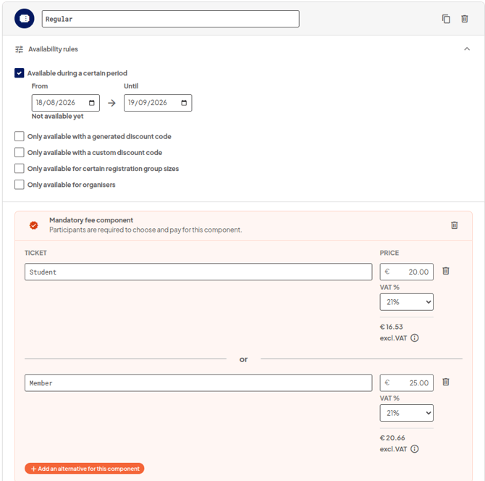Add an alternative for this component
The image size is (485, 481).
[85, 468]
